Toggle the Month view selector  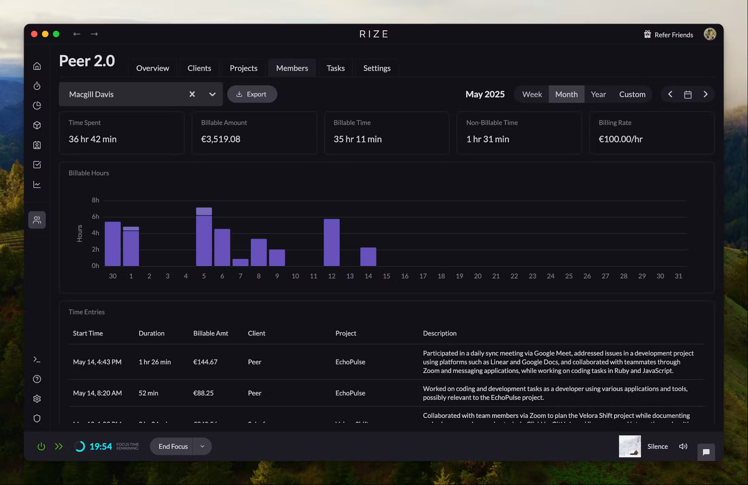pyautogui.click(x=566, y=94)
